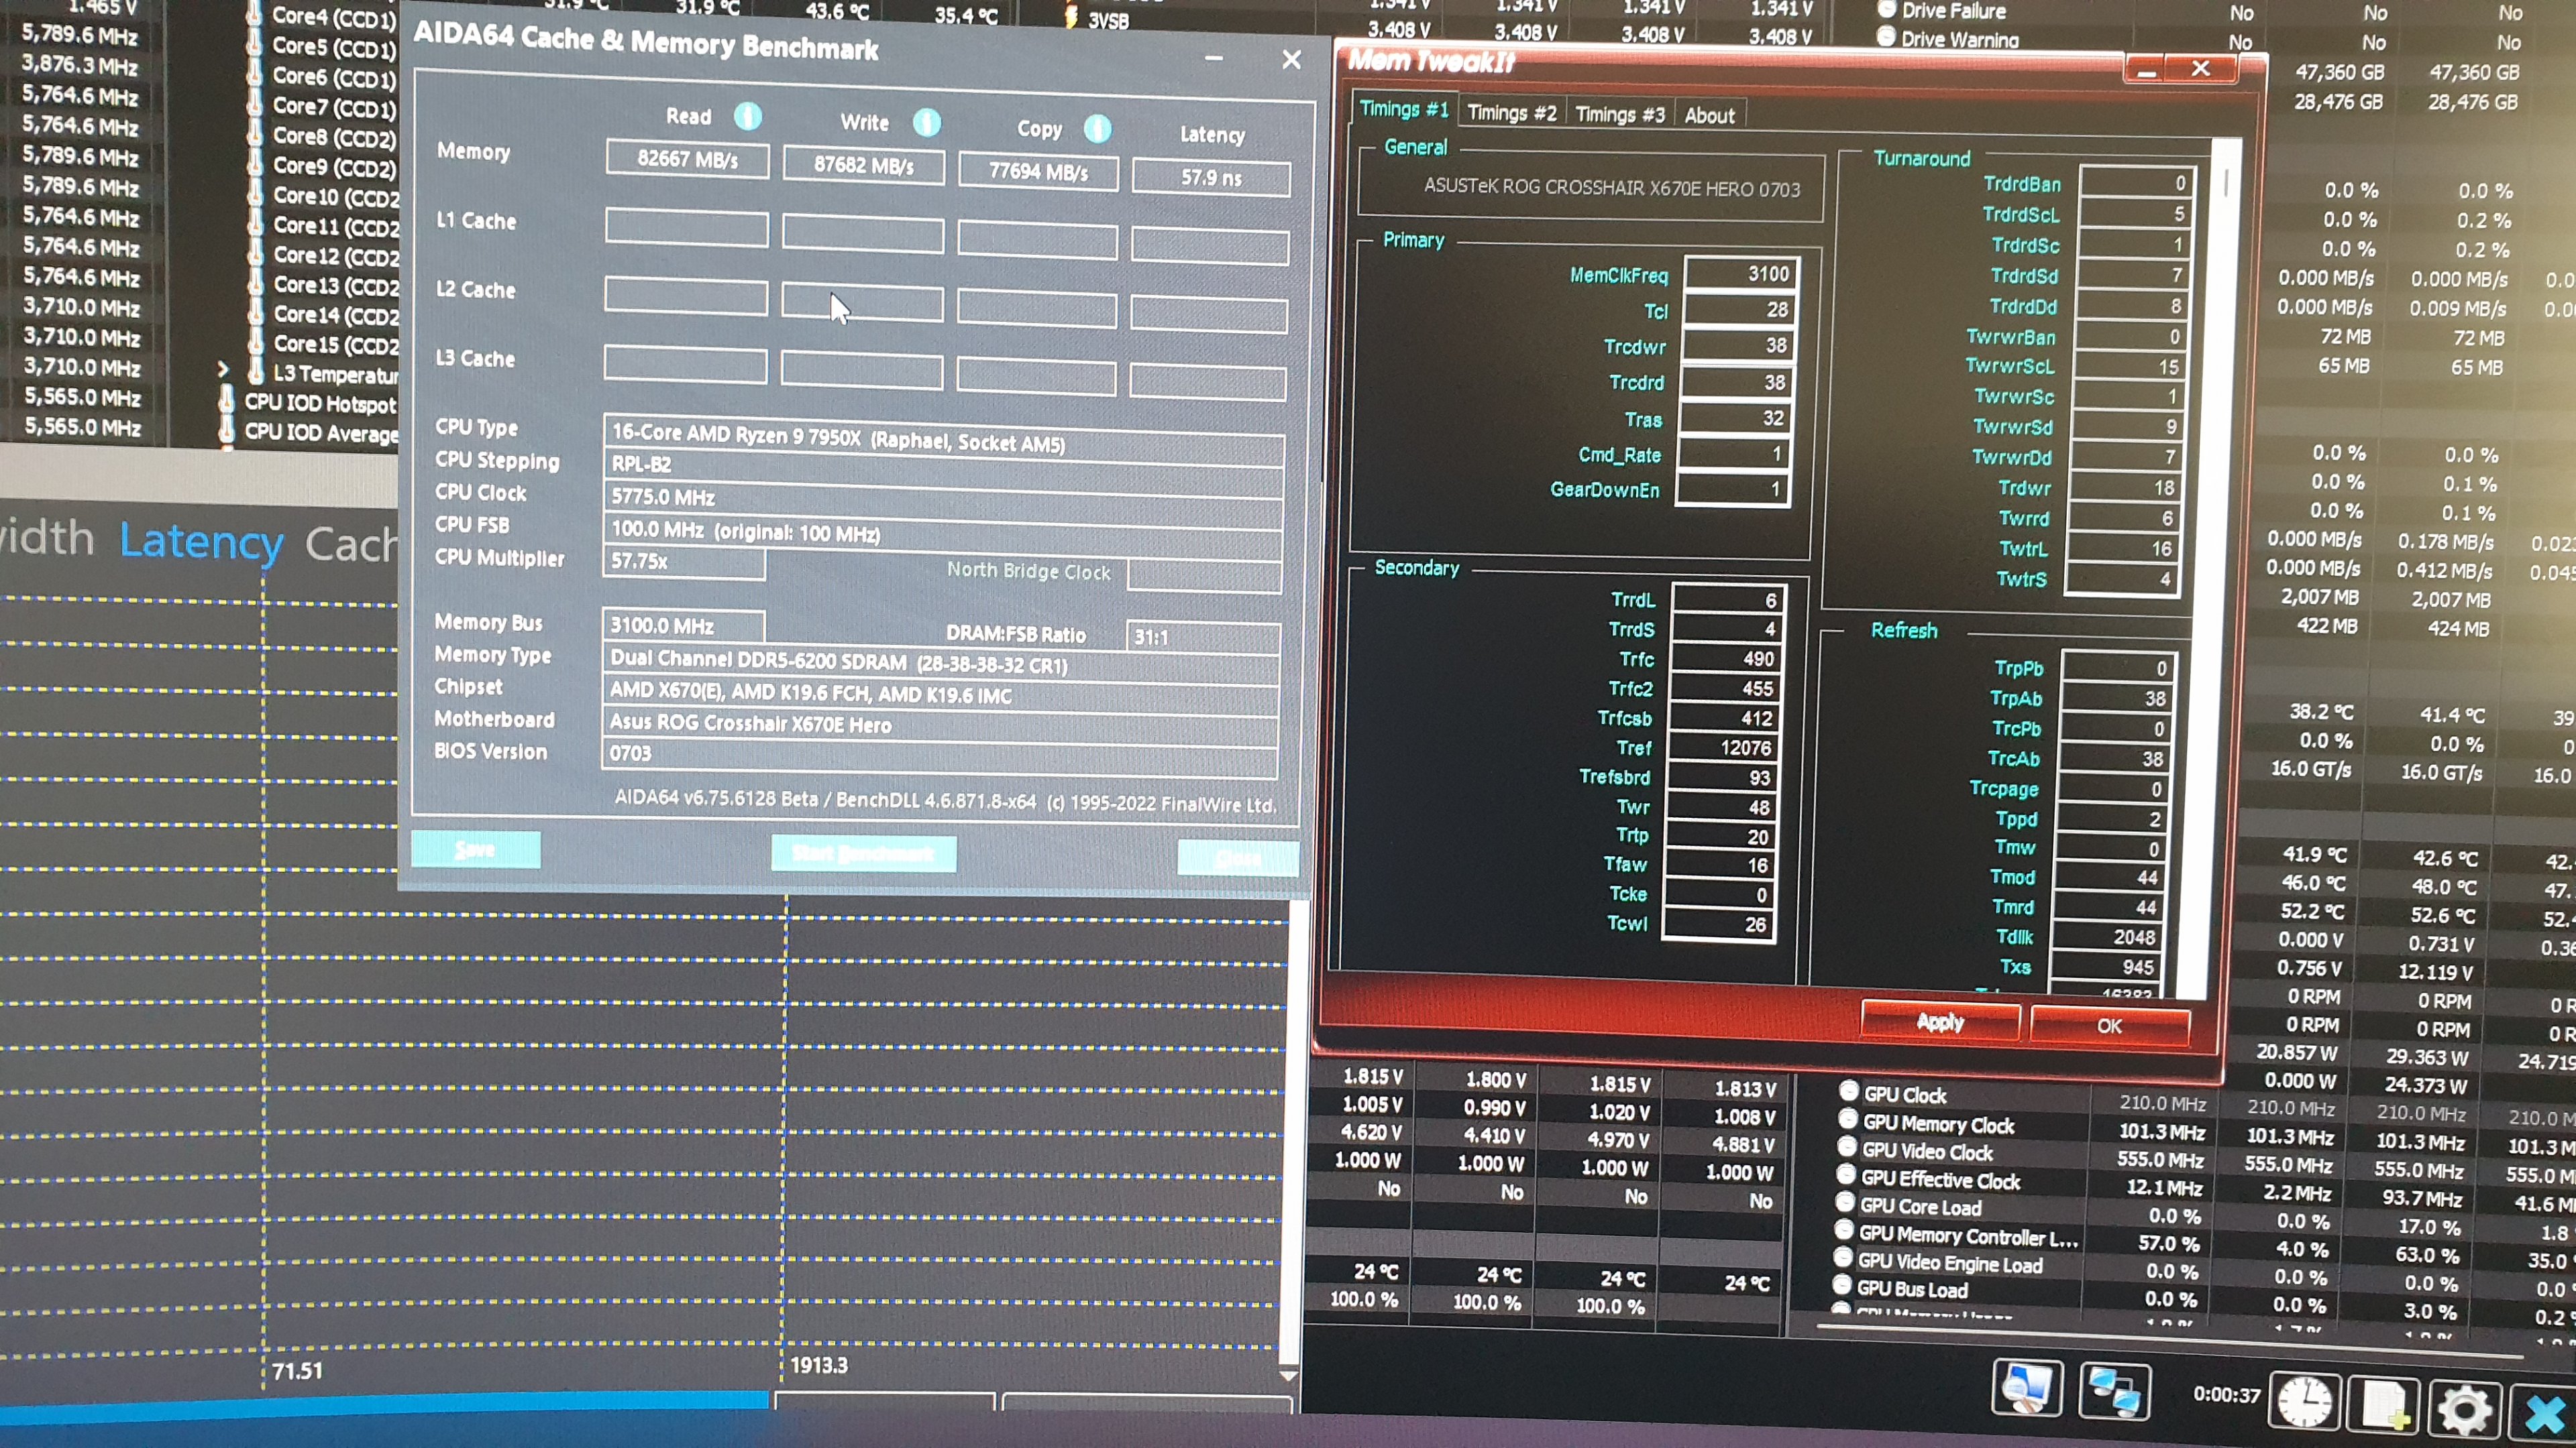Open HWiNFO sensor summary monitor icon
The image size is (2576, 1448).
(2026, 1388)
